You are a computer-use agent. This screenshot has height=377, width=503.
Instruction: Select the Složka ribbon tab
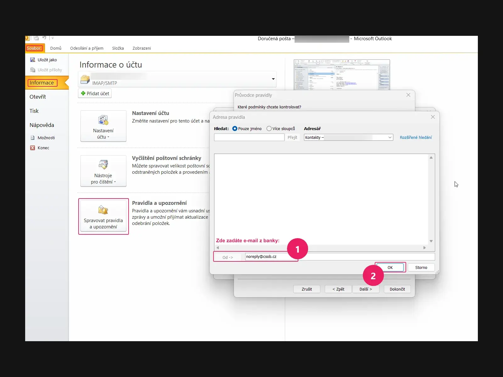(x=118, y=48)
